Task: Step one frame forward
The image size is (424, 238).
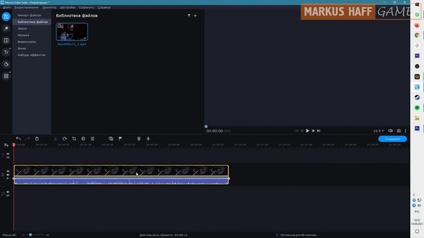Action: 313,131
